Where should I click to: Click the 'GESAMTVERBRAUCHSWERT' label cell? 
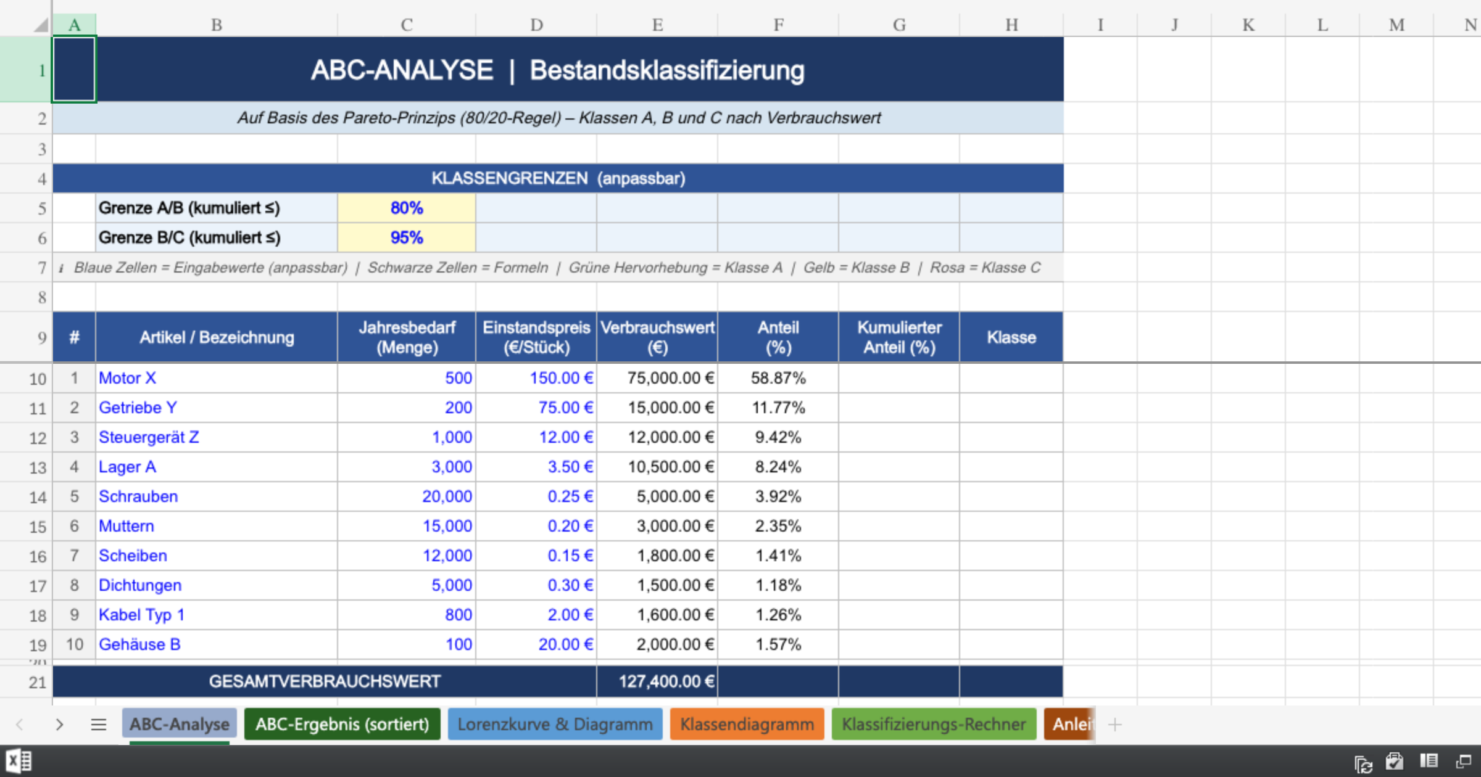pos(325,681)
